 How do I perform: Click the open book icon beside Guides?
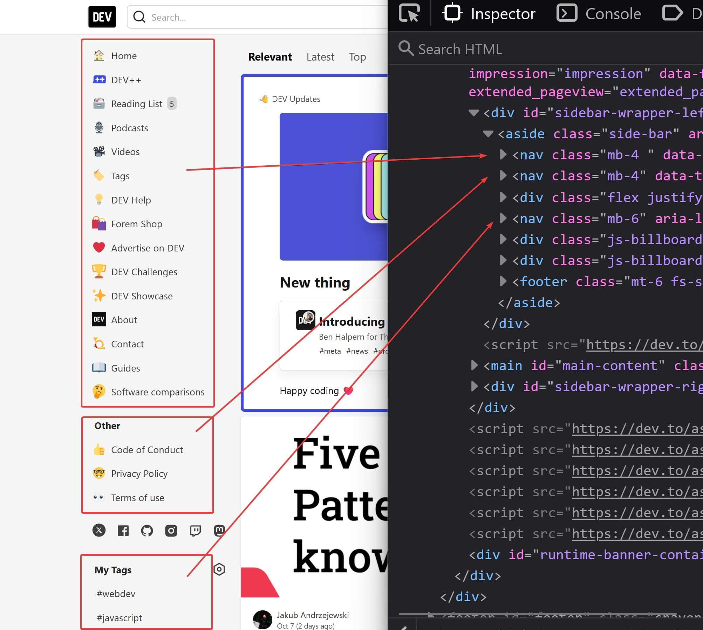99,368
